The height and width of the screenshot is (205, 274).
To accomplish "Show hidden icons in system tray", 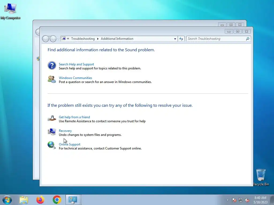I will click(x=227, y=200).
